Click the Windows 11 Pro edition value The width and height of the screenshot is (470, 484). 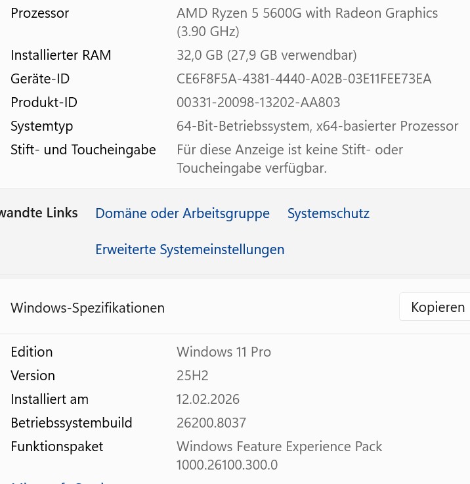click(x=224, y=352)
